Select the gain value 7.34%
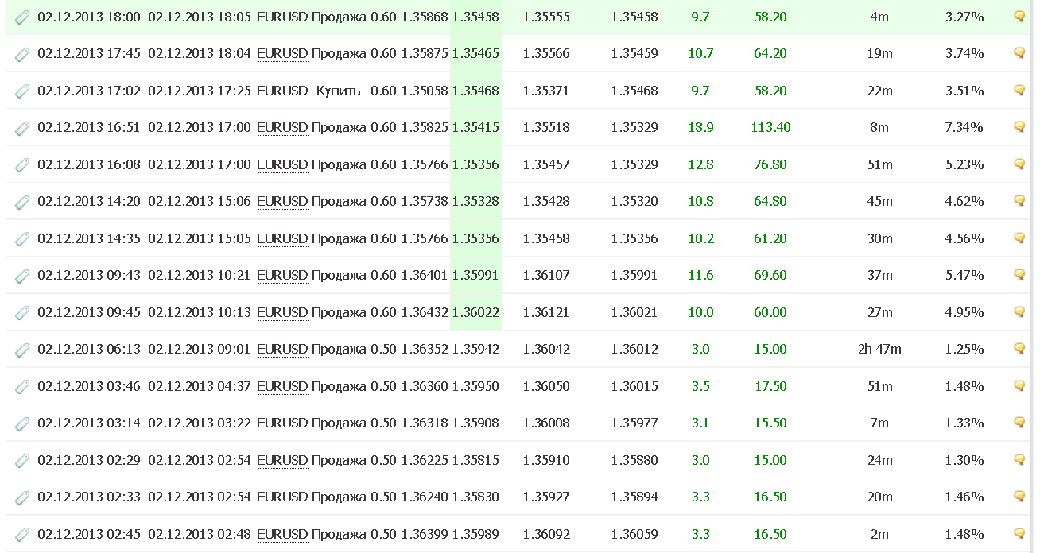 pyautogui.click(x=964, y=127)
